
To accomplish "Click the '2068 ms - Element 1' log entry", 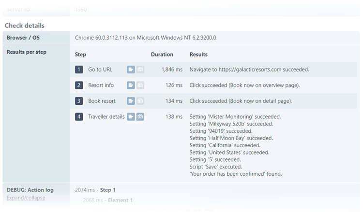I will click(107, 200).
